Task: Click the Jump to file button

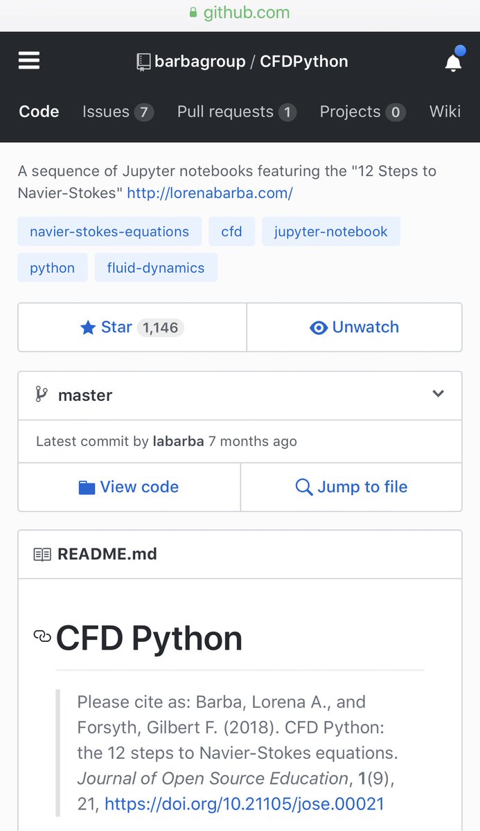Action: [x=351, y=488]
